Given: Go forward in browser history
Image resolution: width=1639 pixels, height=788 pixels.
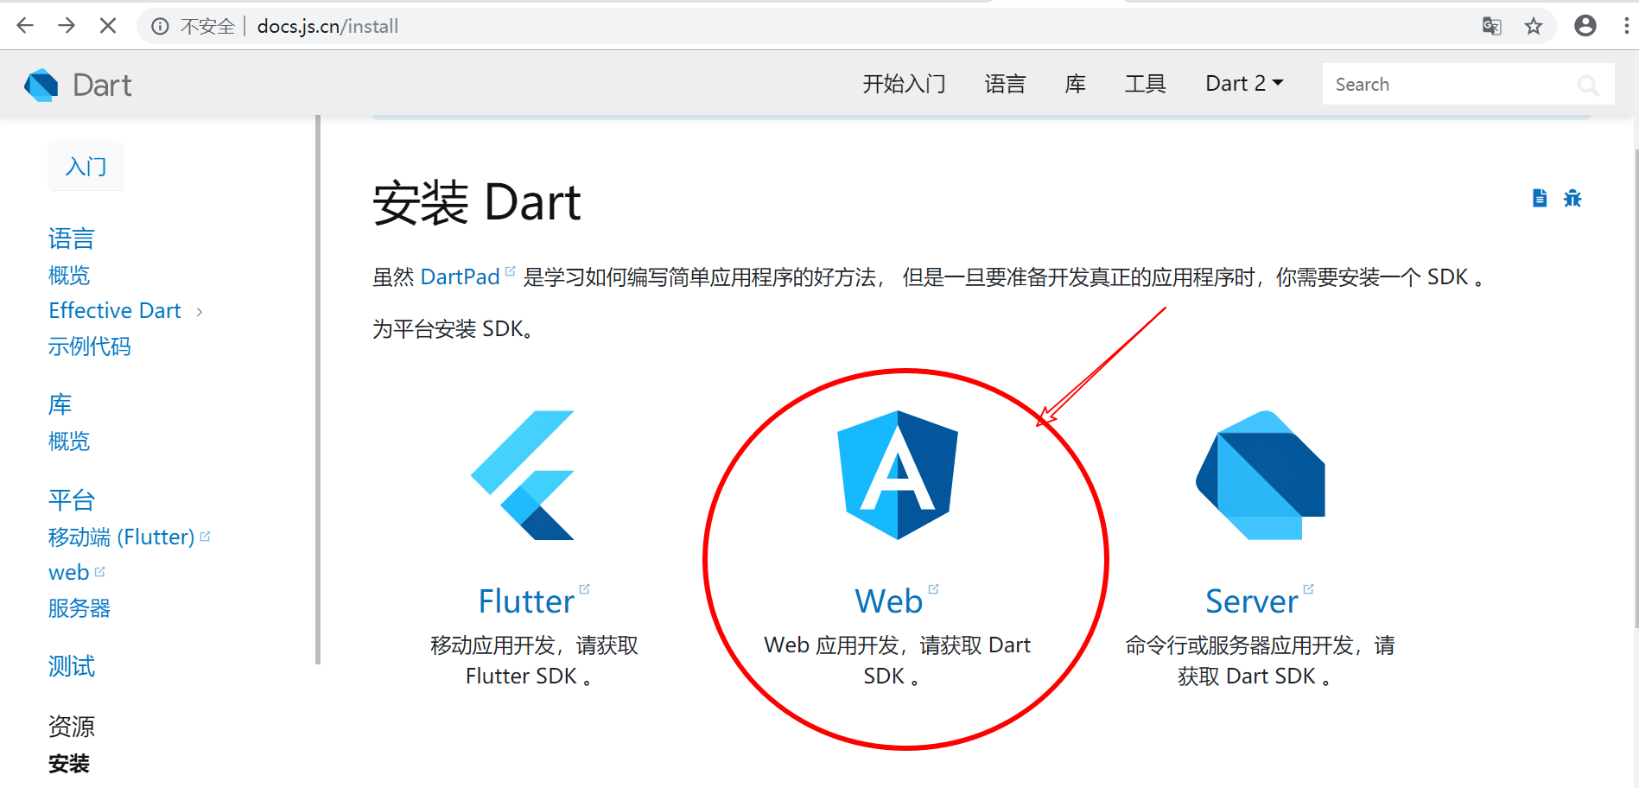Looking at the screenshot, I should 67,26.
